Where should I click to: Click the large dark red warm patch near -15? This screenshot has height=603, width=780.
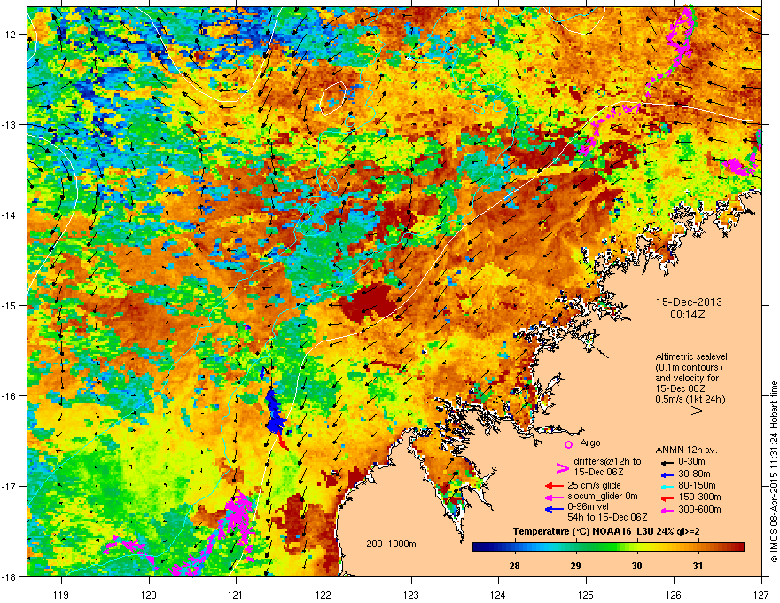371,302
